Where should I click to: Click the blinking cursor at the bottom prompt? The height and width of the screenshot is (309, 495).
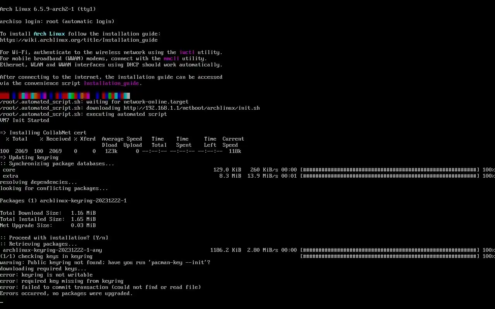click(2, 302)
